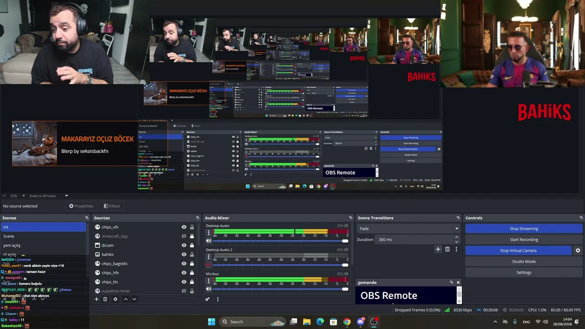
Task: Float the Controls dock panel
Action: point(581,218)
